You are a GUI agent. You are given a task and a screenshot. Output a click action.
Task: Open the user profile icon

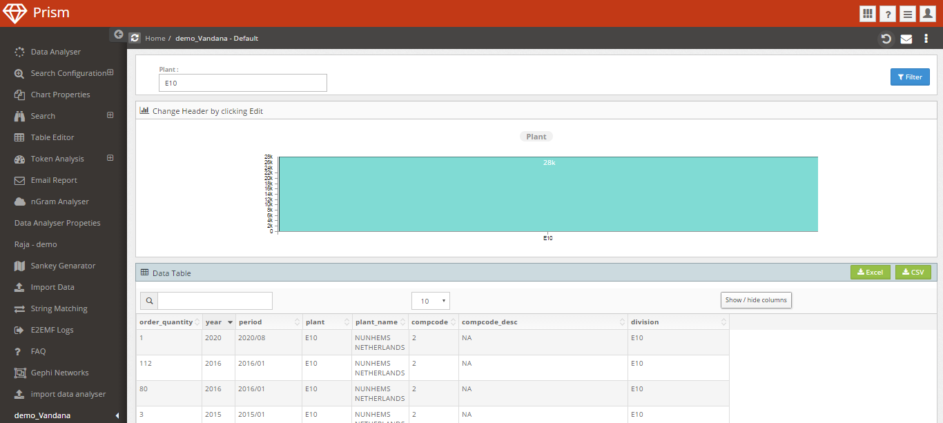tap(928, 14)
